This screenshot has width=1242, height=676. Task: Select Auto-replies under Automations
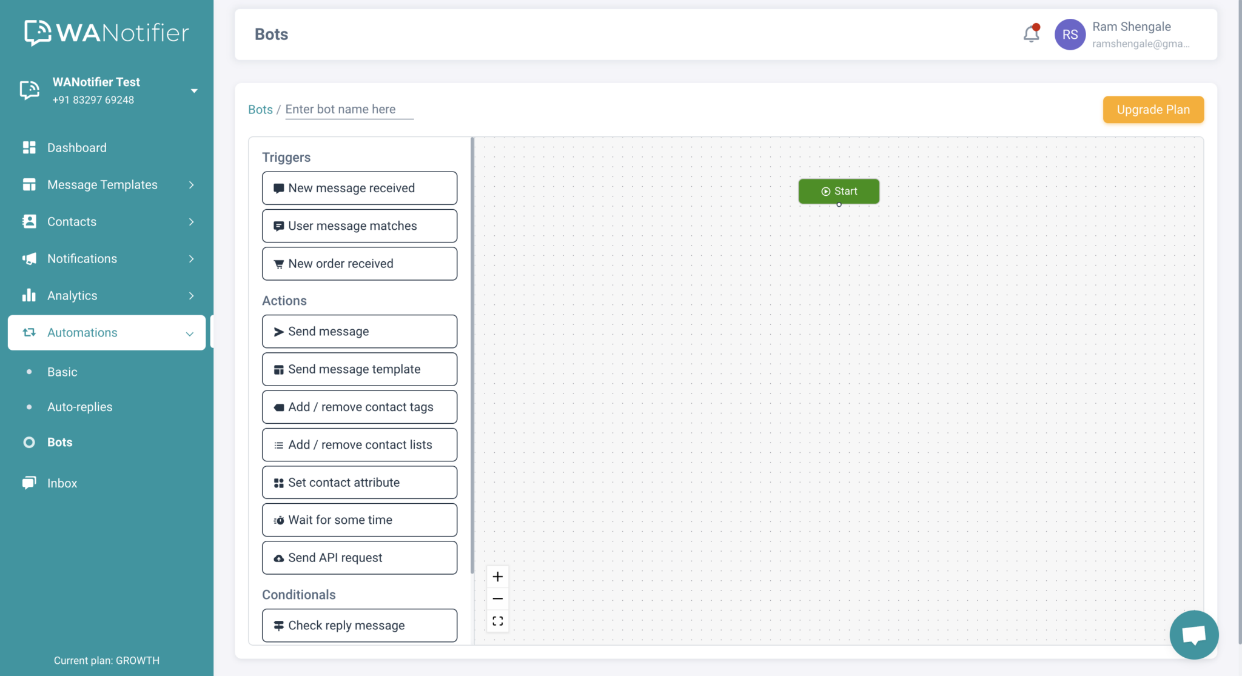79,407
